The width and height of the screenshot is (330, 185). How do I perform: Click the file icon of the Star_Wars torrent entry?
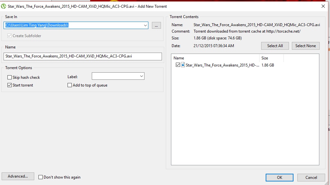tap(183, 65)
